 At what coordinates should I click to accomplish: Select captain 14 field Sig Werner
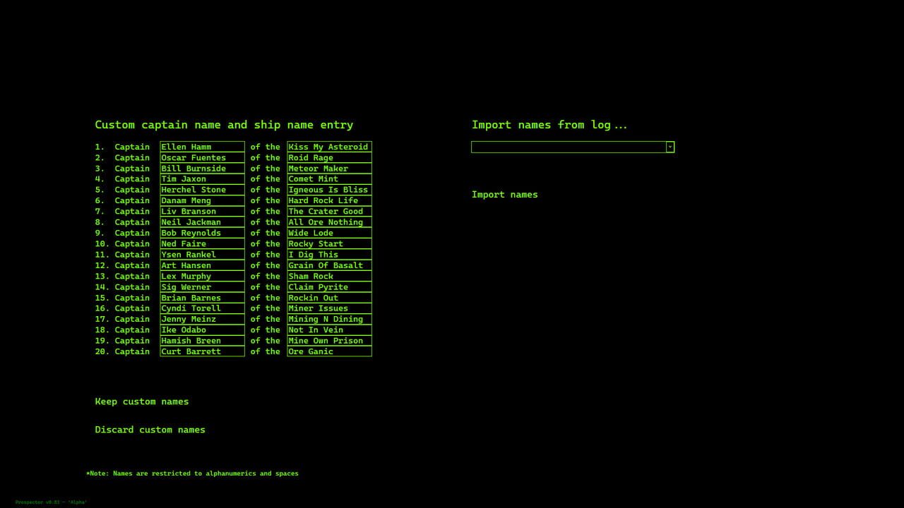point(201,286)
